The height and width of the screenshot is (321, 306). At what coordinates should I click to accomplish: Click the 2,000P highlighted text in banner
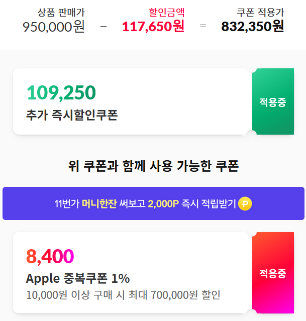[x=163, y=203]
